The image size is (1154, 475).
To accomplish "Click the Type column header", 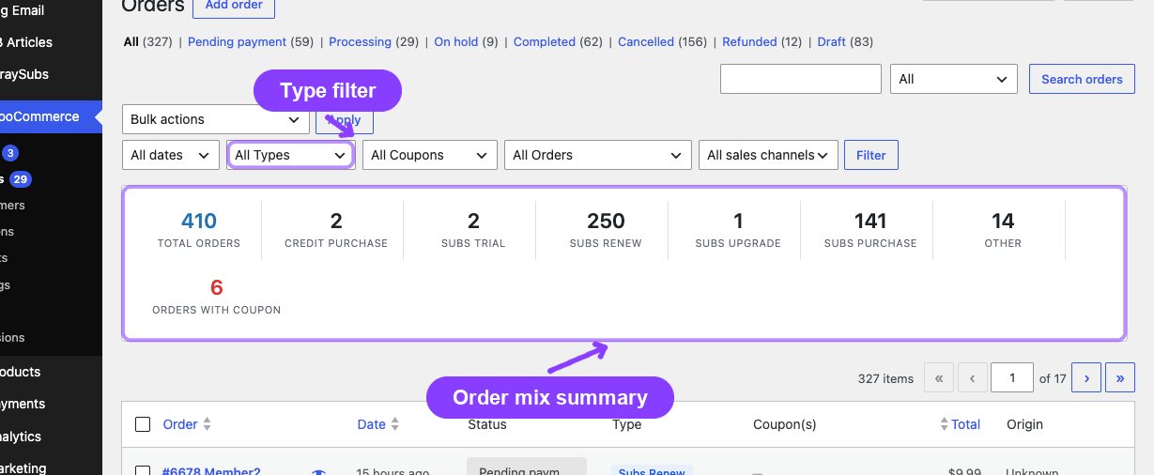I will click(626, 424).
